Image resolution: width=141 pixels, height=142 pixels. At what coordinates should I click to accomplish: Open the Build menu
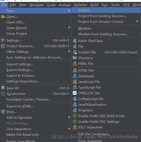(94, 5)
